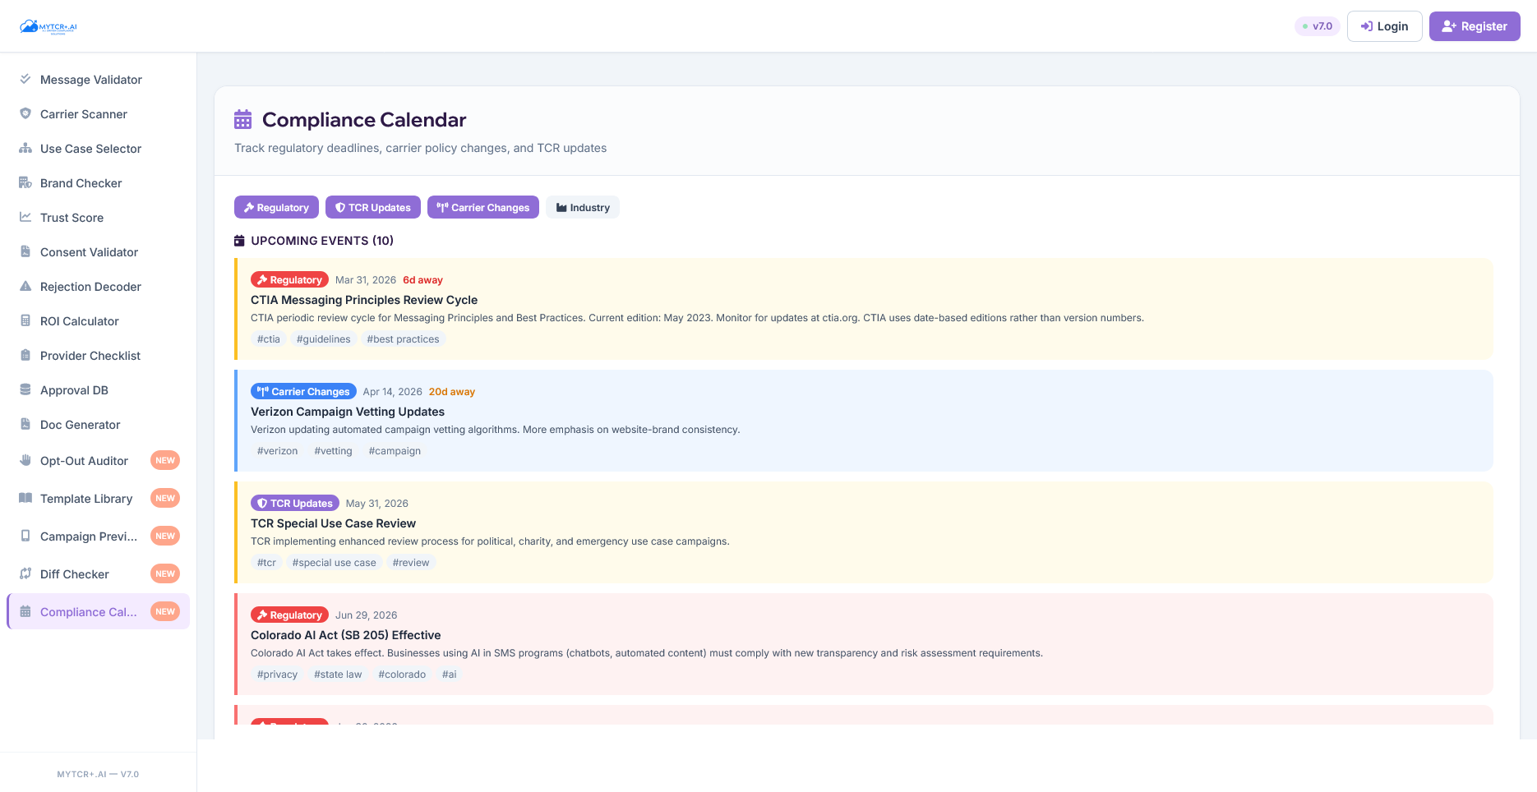Select the Message Validator tool icon

[x=25, y=79]
